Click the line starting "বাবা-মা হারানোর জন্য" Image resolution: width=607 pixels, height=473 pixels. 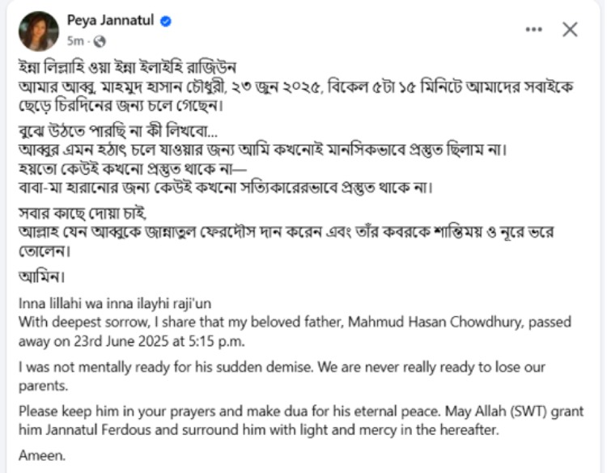(x=226, y=191)
